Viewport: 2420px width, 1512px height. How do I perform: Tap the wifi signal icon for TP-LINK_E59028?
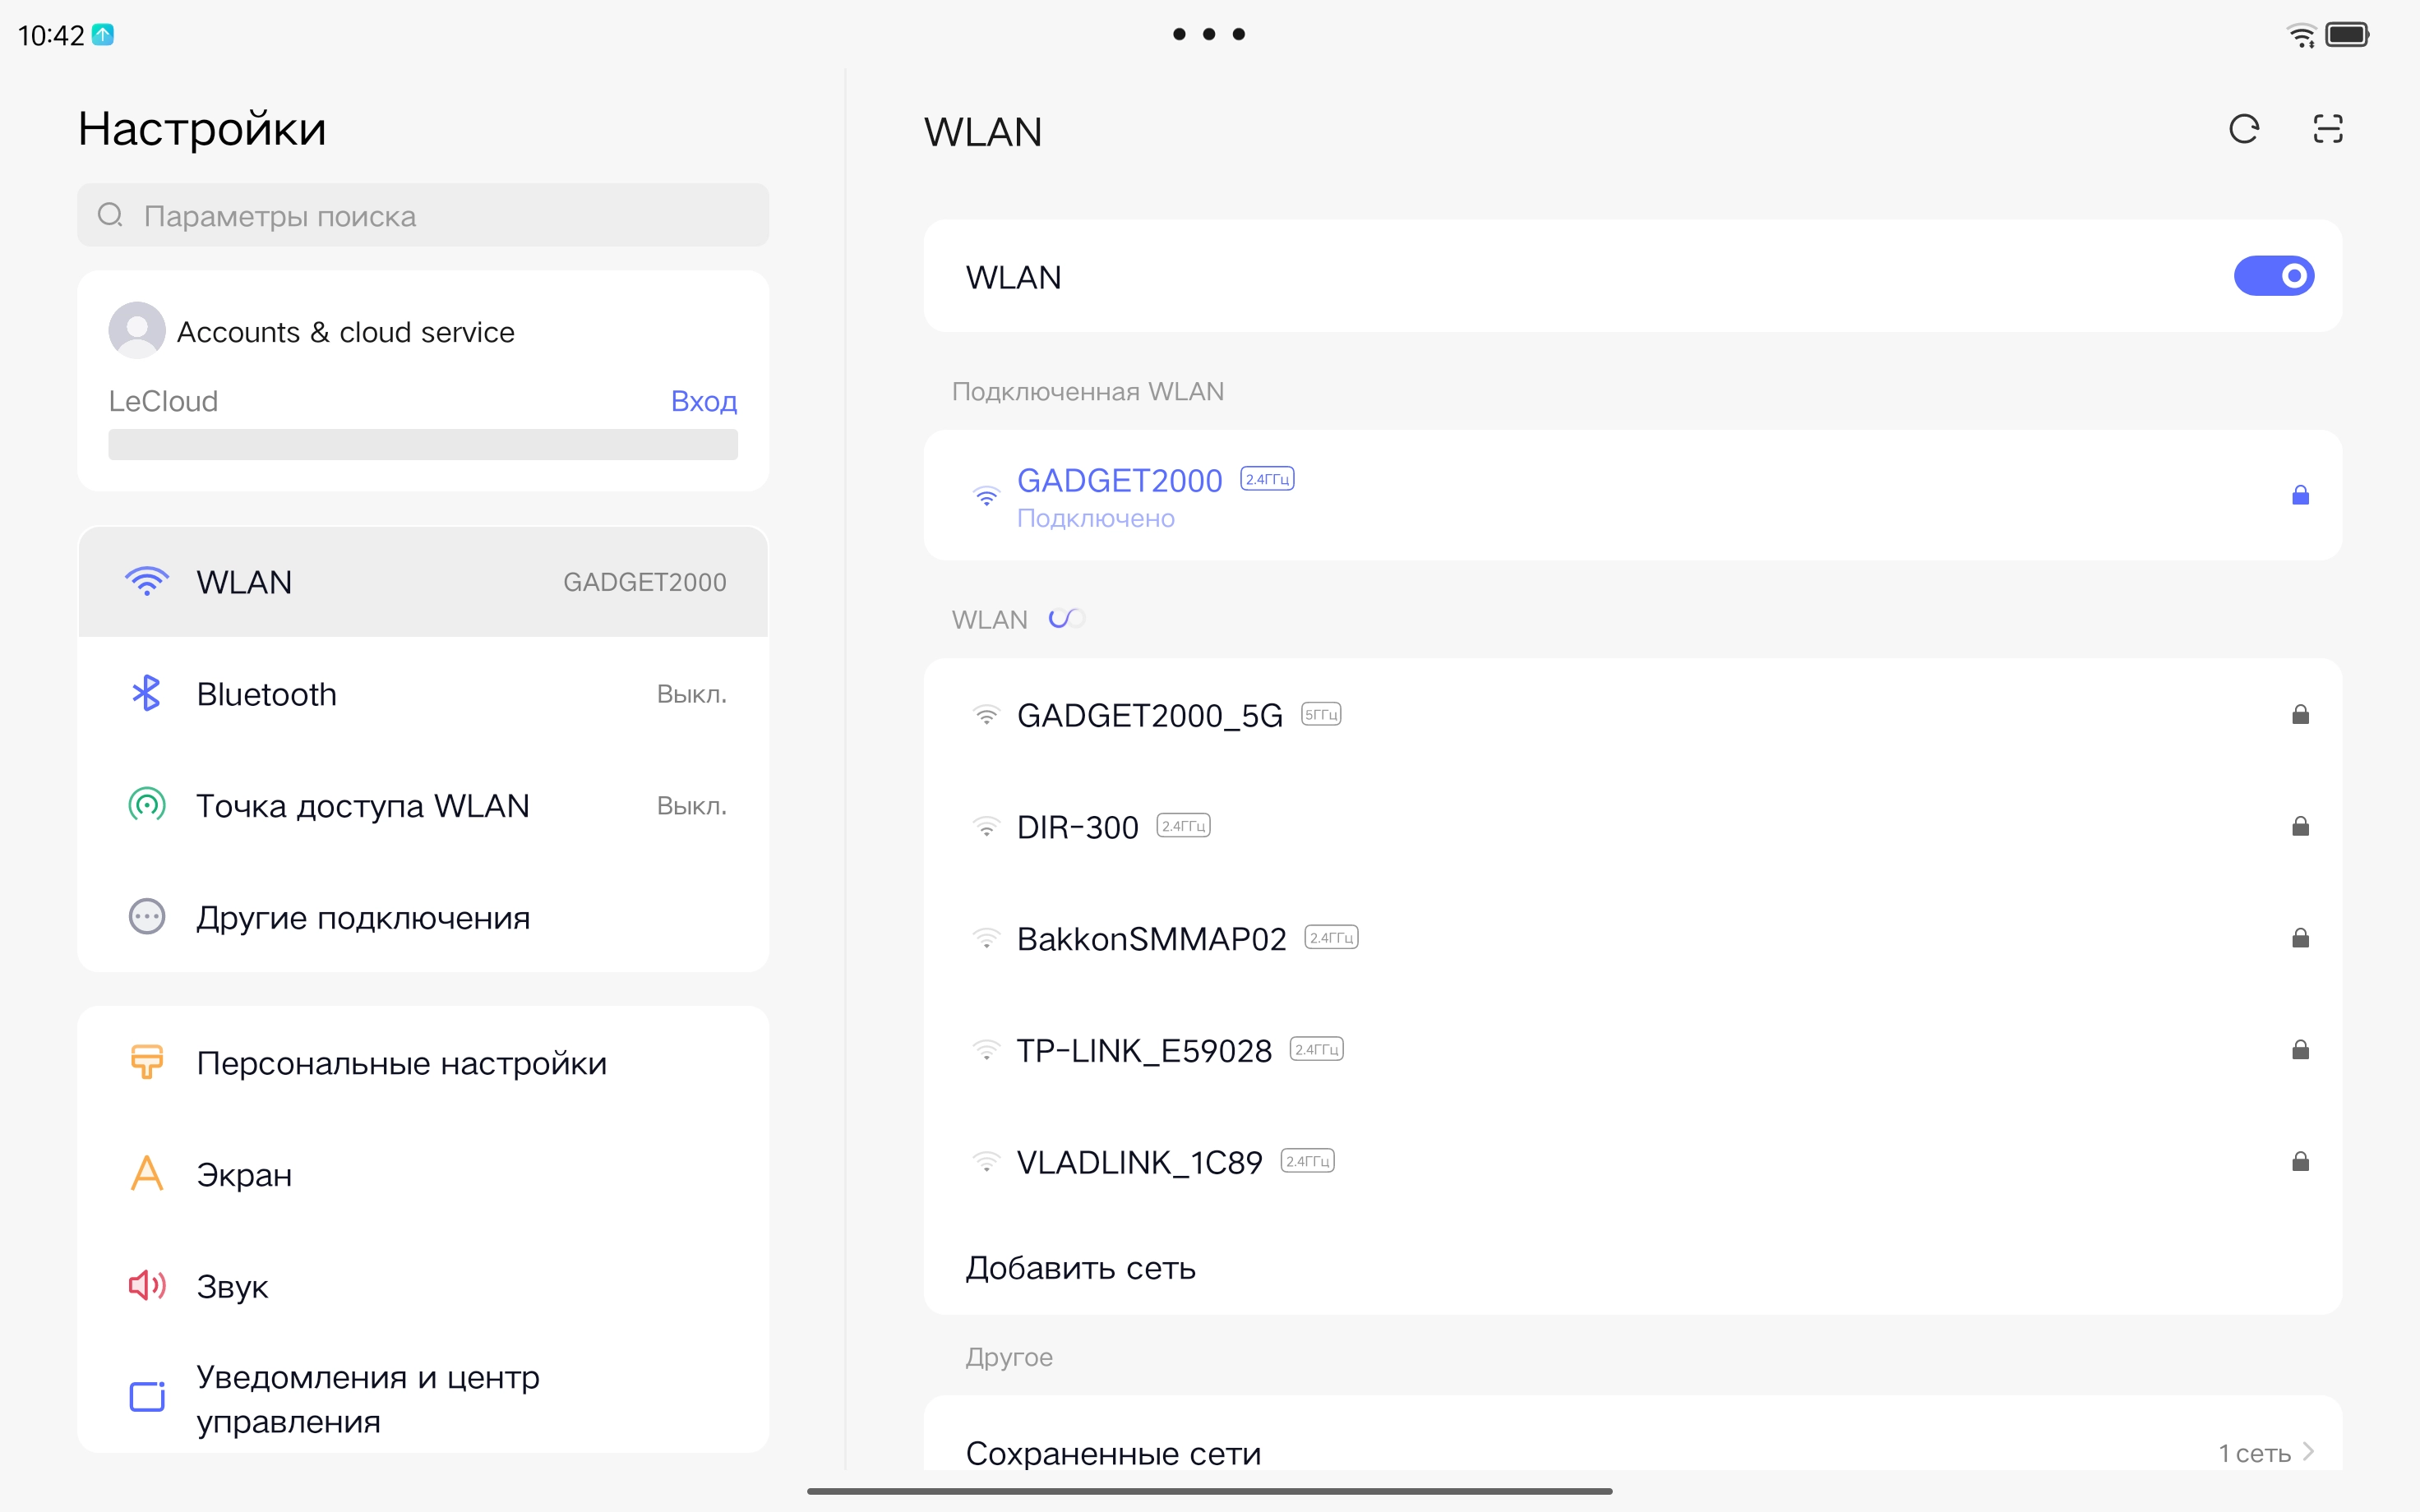click(x=986, y=1050)
